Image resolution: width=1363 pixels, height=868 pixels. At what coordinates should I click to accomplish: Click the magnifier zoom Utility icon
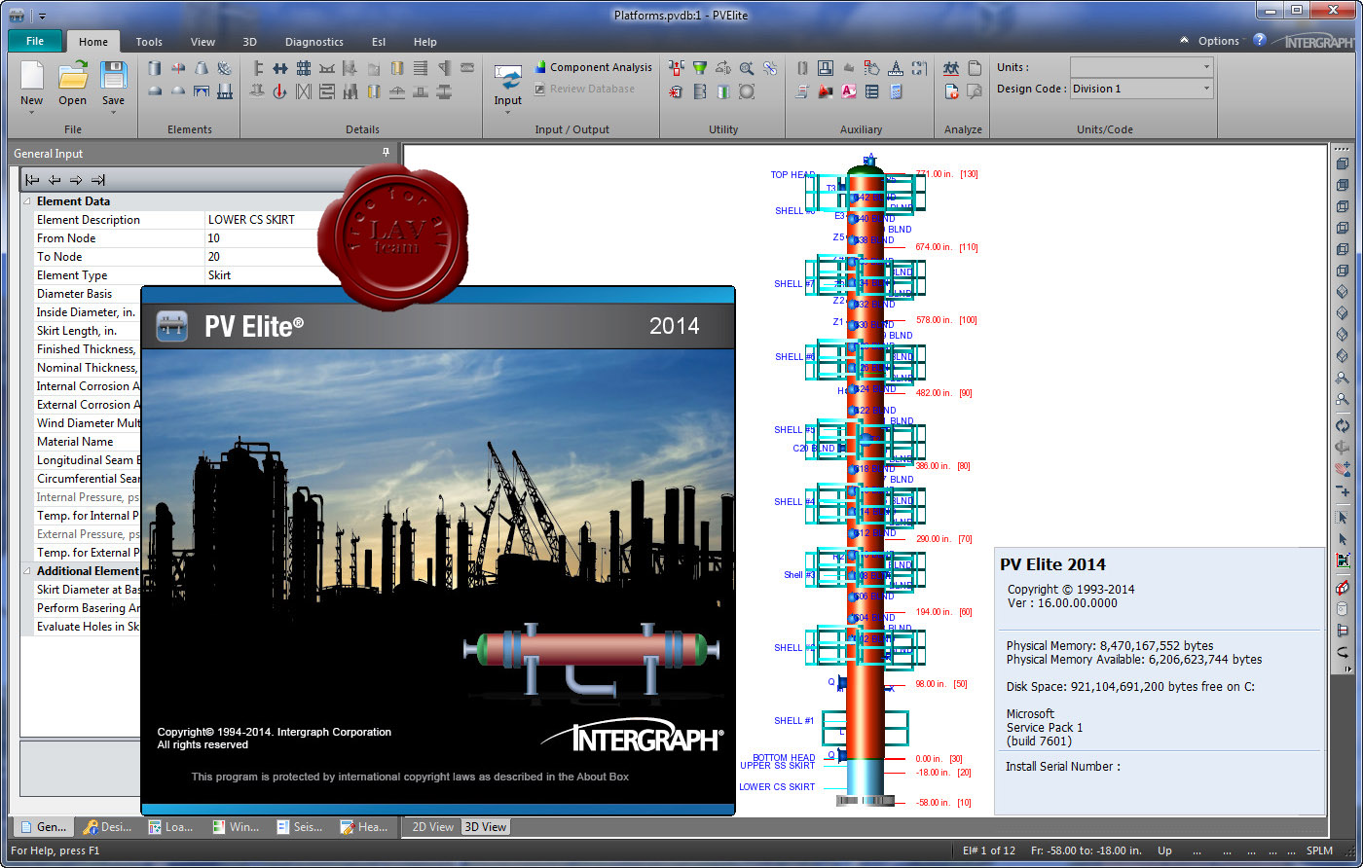click(747, 68)
